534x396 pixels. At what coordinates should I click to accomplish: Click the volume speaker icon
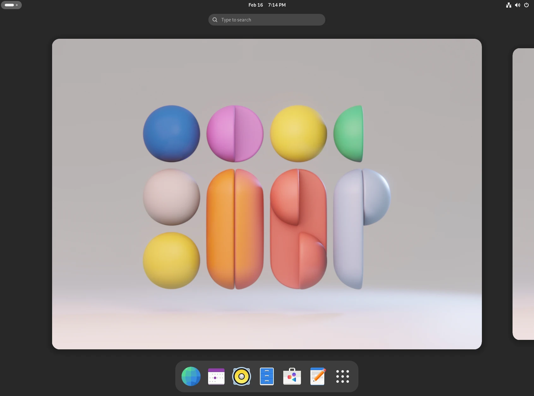pos(517,5)
